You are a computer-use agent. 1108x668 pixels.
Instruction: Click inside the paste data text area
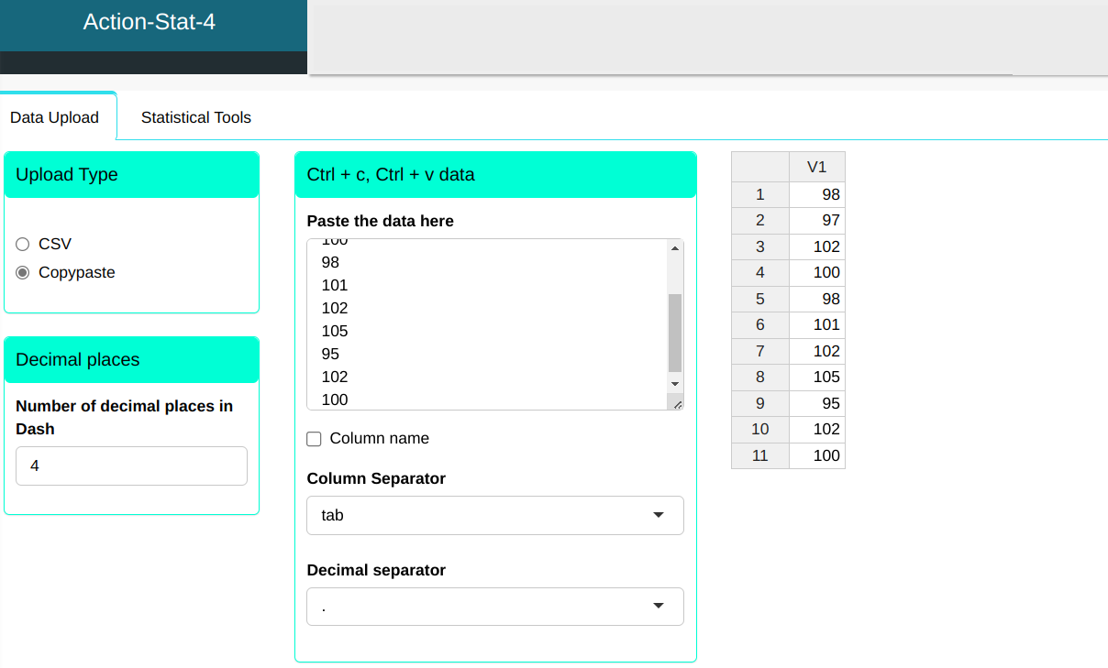(x=486, y=321)
